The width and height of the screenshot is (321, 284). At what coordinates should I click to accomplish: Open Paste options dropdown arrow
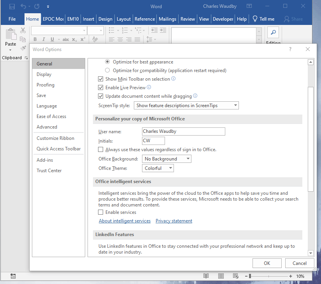(x=11, y=50)
